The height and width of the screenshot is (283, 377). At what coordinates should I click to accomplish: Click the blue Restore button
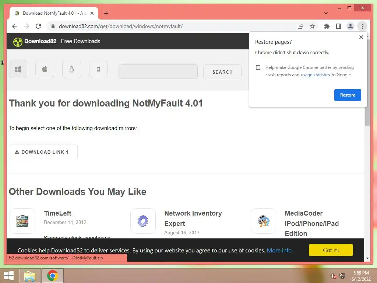(x=348, y=95)
